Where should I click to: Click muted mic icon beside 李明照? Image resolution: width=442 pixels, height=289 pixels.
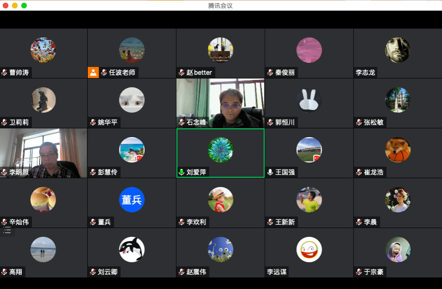click(4, 172)
